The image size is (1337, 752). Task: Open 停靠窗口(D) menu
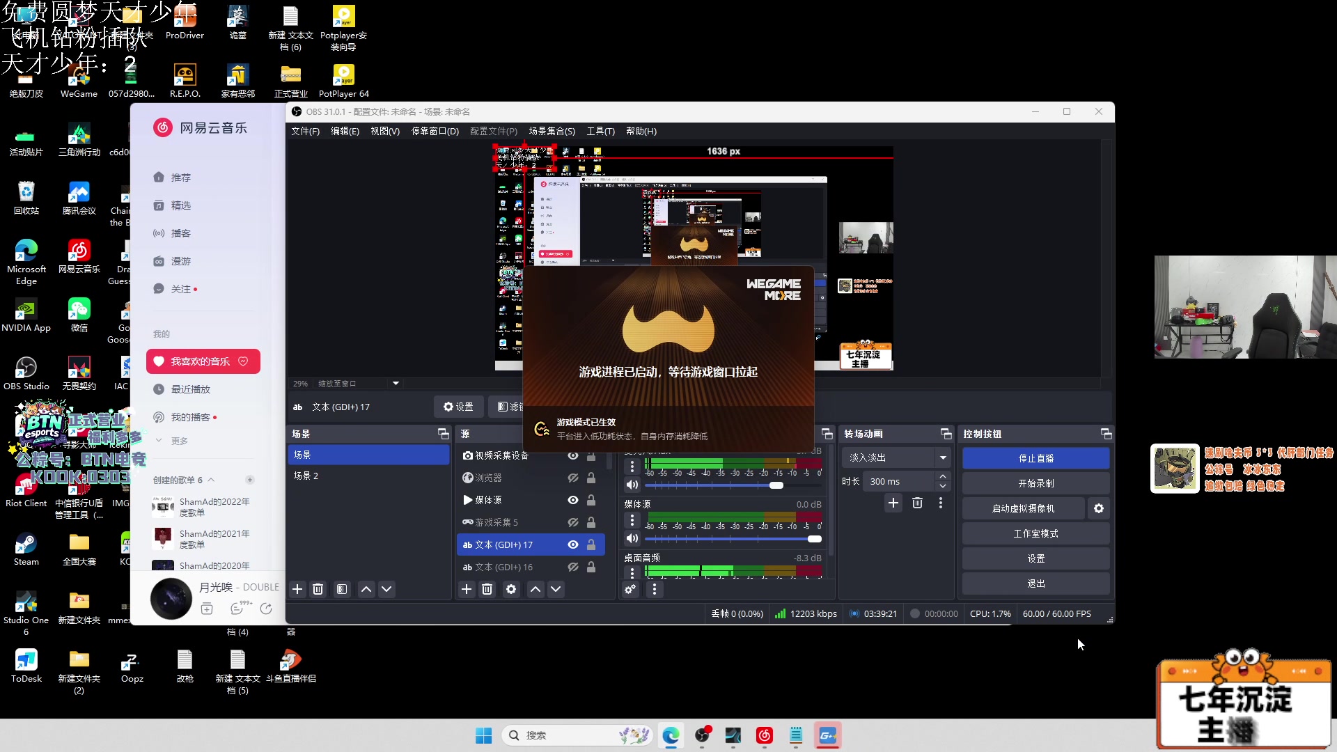[435, 131]
